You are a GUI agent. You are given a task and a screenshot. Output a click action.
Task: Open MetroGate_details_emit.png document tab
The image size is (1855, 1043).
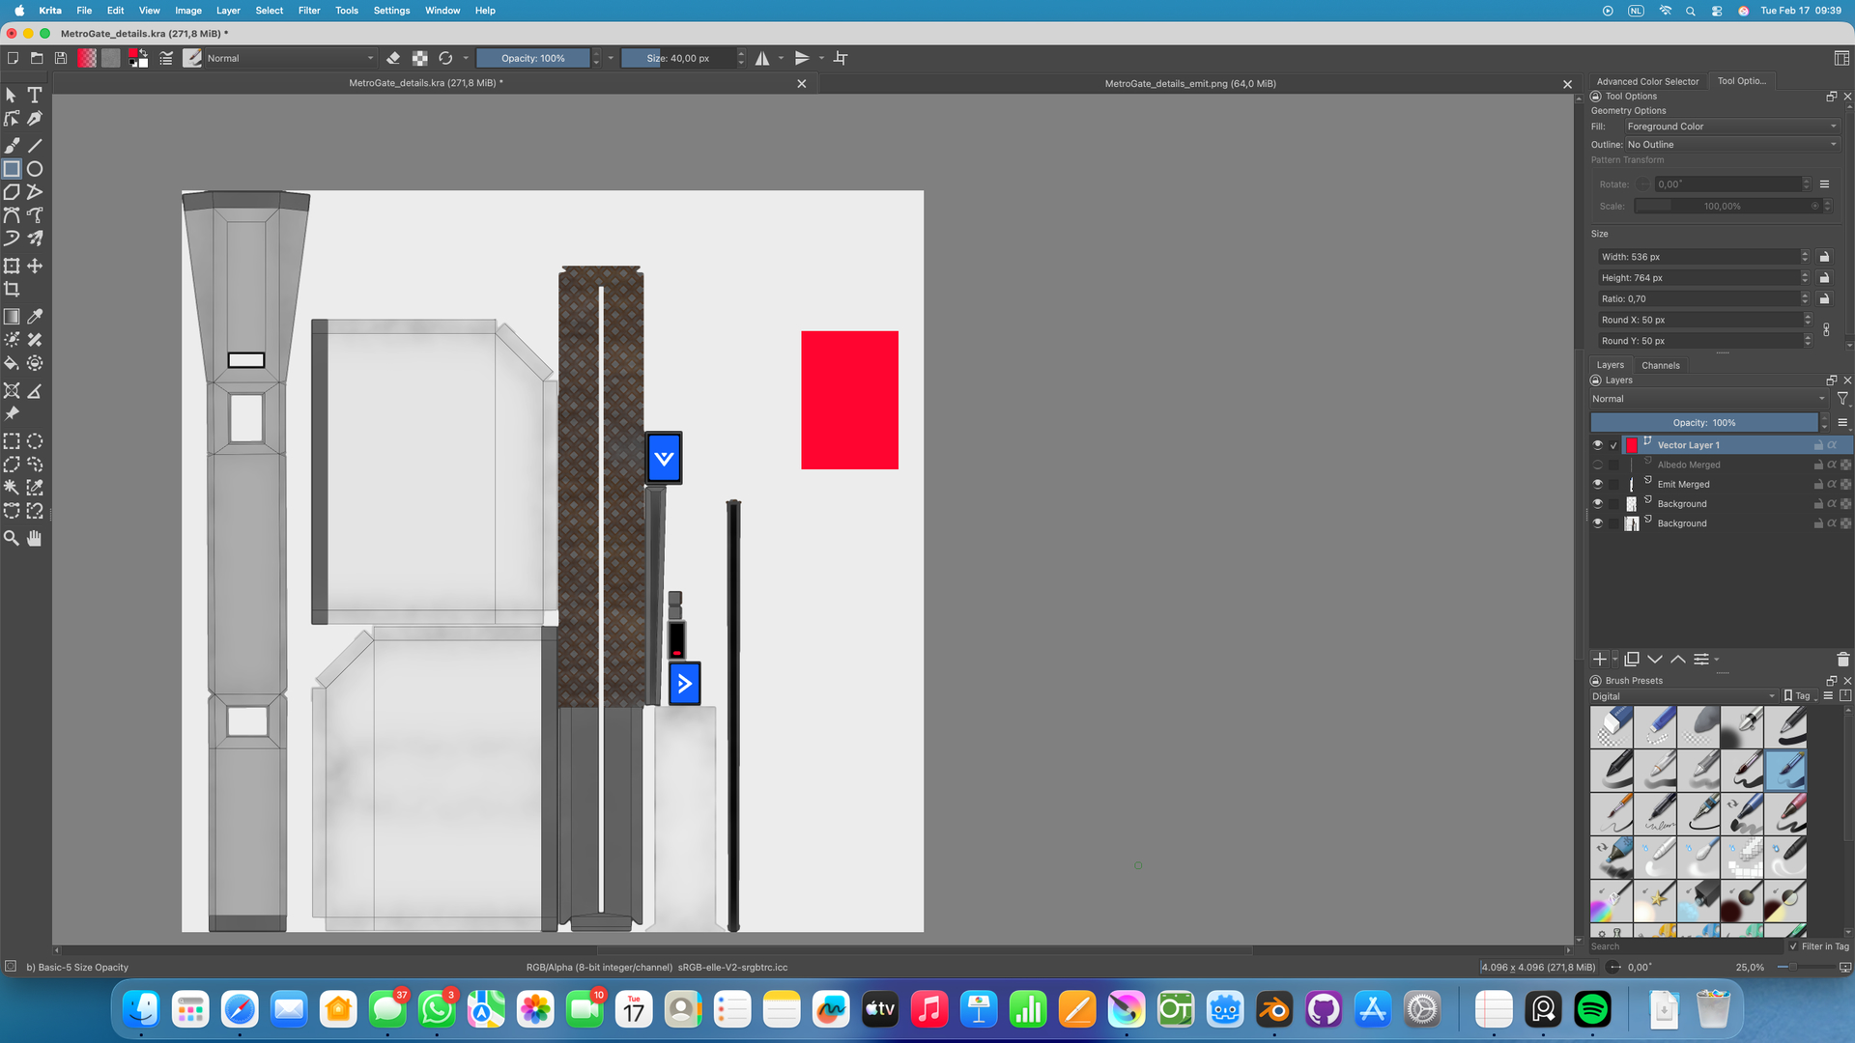[1189, 84]
